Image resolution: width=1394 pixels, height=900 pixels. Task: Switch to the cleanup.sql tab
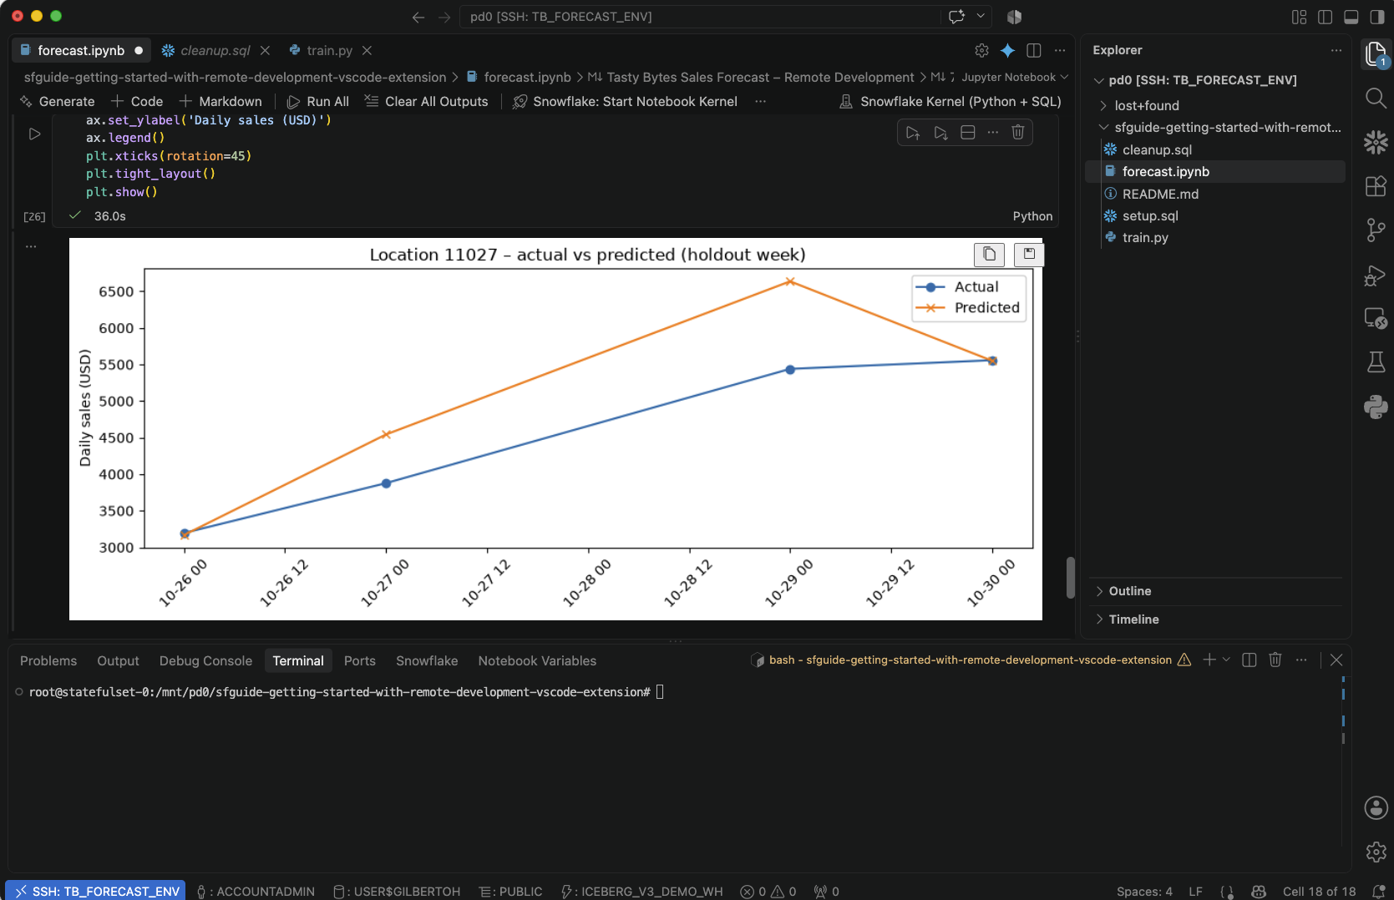click(215, 50)
